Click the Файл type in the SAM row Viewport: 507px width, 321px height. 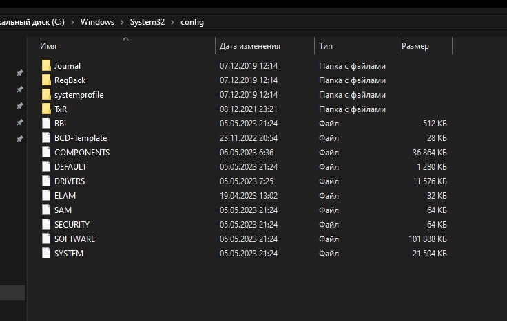coord(329,210)
